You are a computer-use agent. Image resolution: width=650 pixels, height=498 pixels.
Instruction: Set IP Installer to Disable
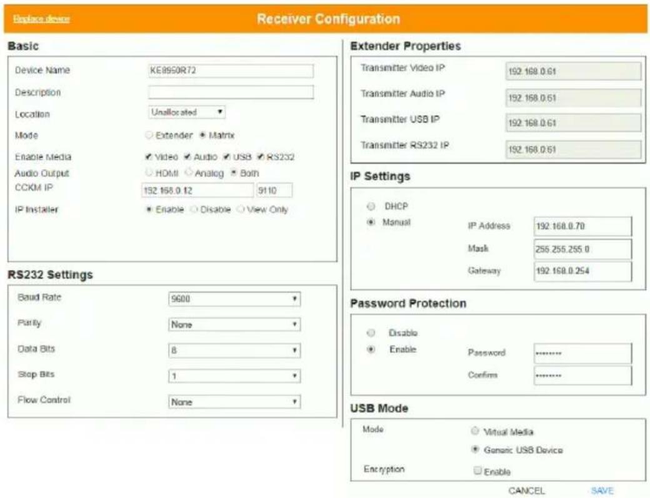click(194, 210)
